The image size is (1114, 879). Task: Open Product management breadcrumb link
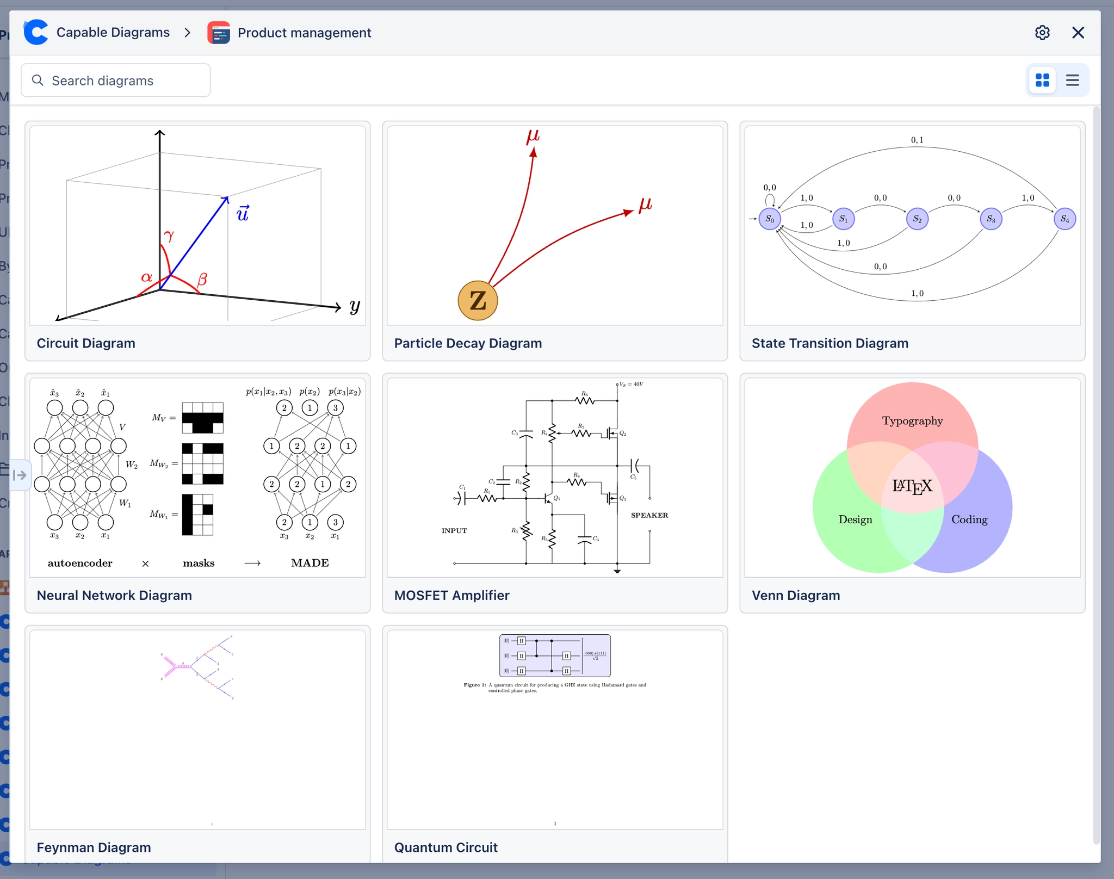click(304, 33)
